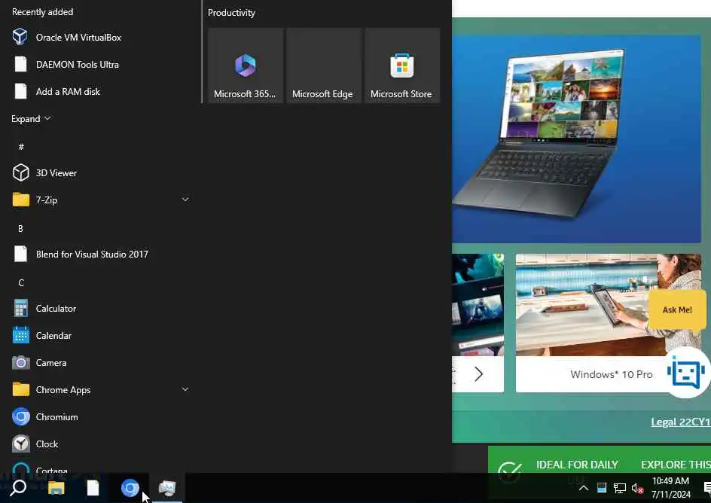Open the Legal 22CY1 link

click(681, 422)
